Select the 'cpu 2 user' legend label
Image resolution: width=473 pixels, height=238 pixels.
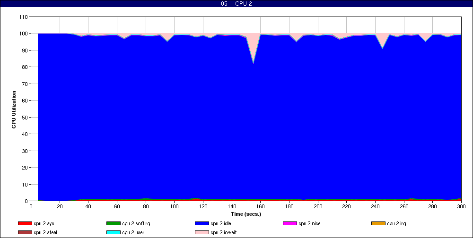(x=133, y=233)
